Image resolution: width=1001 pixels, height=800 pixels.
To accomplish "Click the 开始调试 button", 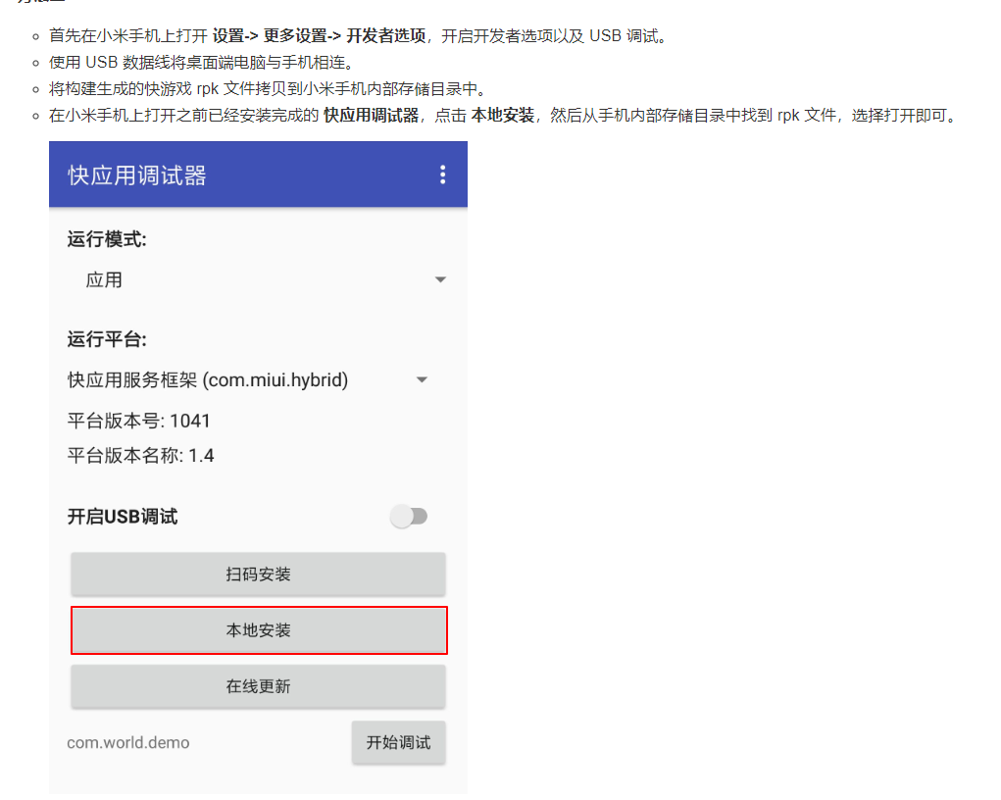I will 398,742.
